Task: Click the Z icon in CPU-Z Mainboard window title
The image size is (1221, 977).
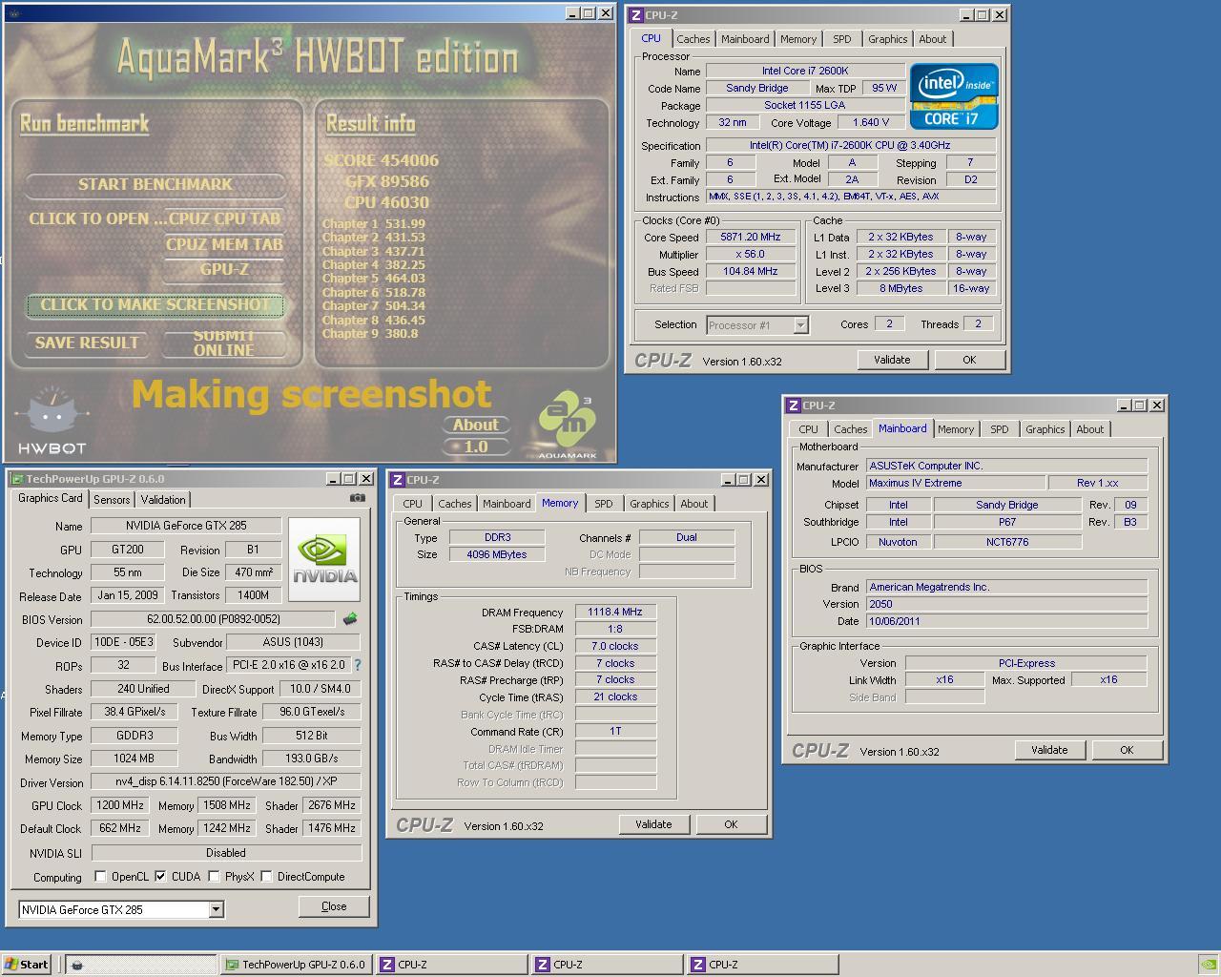Action: point(793,405)
